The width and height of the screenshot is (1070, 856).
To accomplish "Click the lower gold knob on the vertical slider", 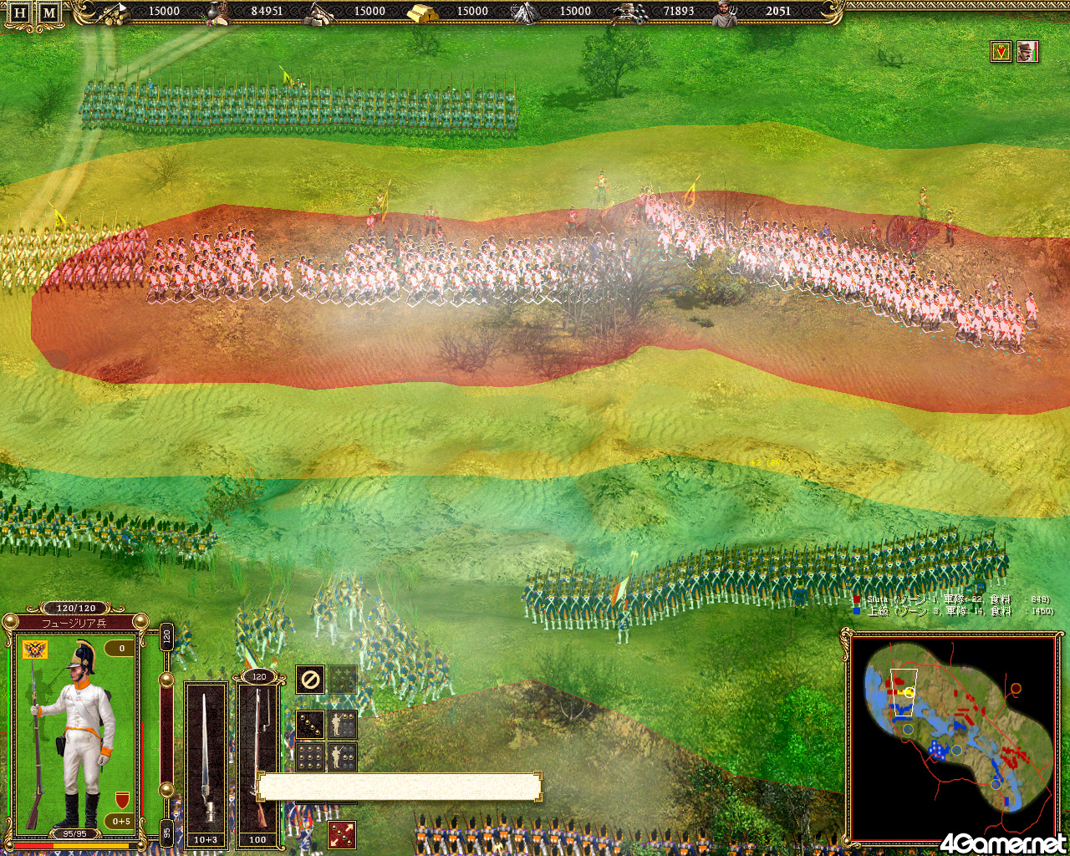I will click(x=166, y=789).
